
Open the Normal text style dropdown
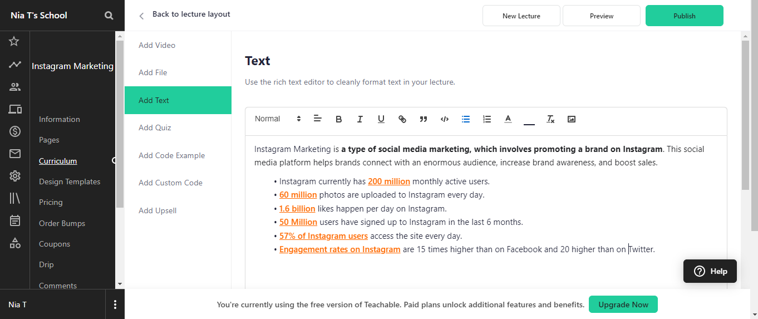(278, 119)
